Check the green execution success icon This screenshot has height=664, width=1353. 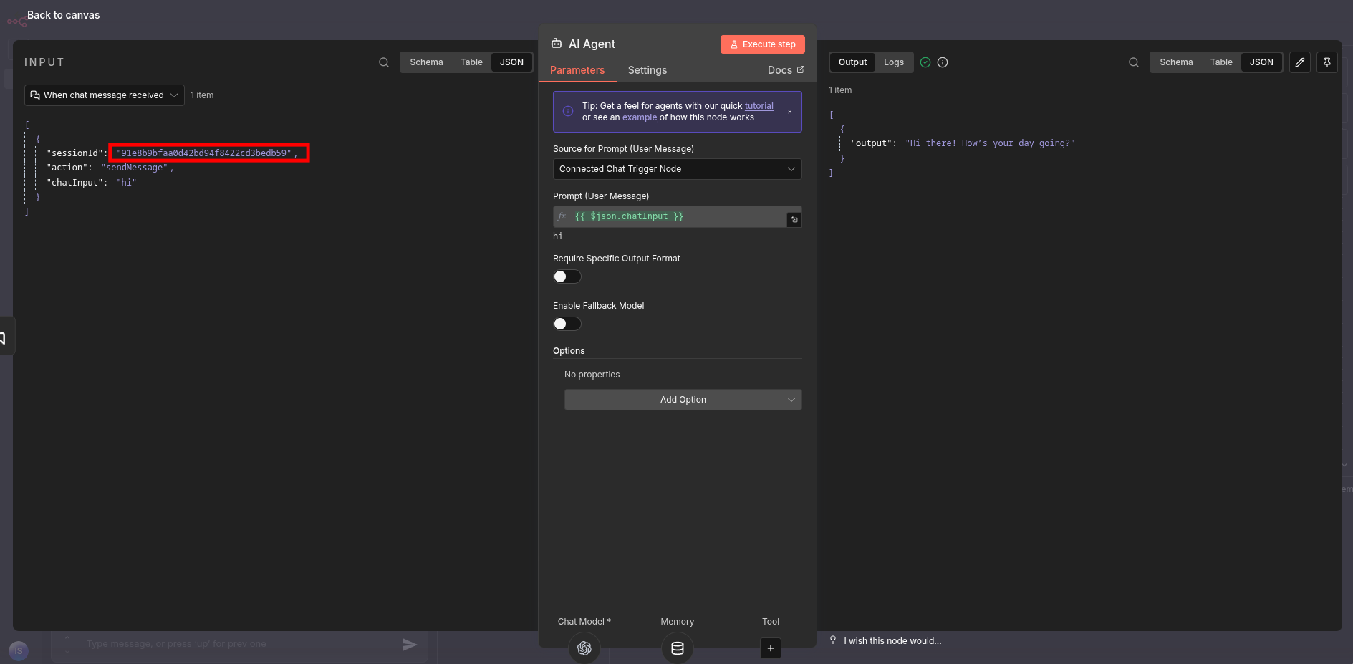coord(925,62)
